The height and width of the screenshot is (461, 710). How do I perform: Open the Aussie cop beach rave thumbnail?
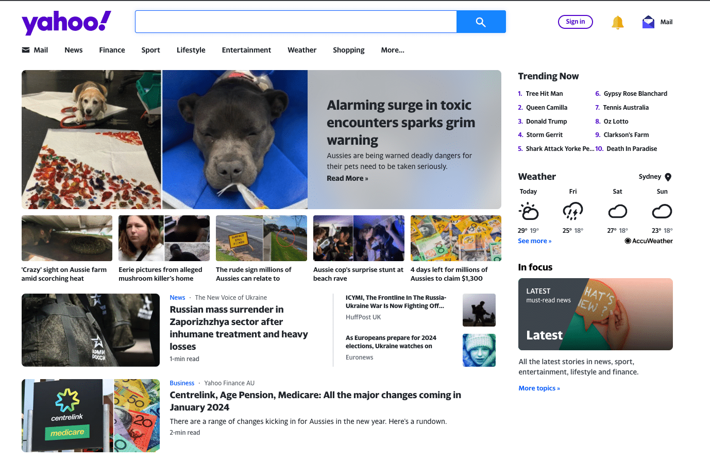click(359, 238)
